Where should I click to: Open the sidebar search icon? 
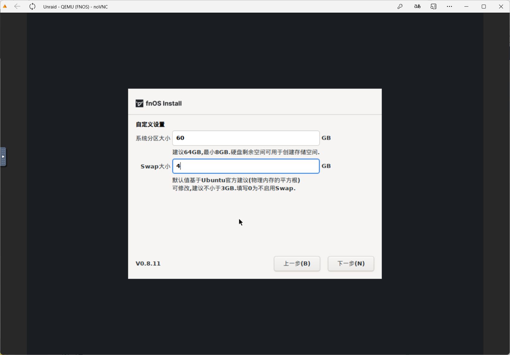(x=433, y=6)
